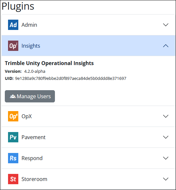The image size is (176, 190).
Task: Expand the Storeroom plugin chevron
Action: tap(166, 179)
